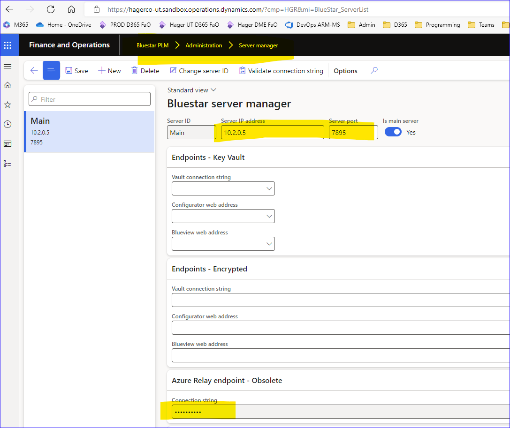Image resolution: width=510 pixels, height=428 pixels.
Task: Collapse Endpoints - Key Vault section
Action: coord(208,158)
